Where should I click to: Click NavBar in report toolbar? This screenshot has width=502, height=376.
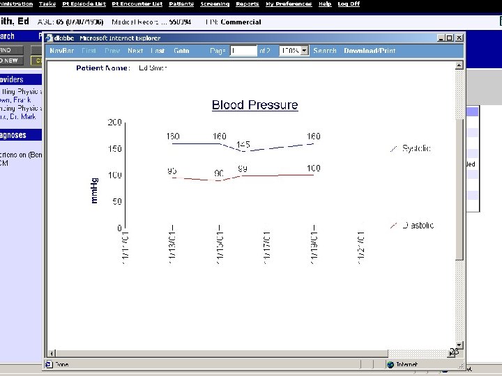click(61, 51)
